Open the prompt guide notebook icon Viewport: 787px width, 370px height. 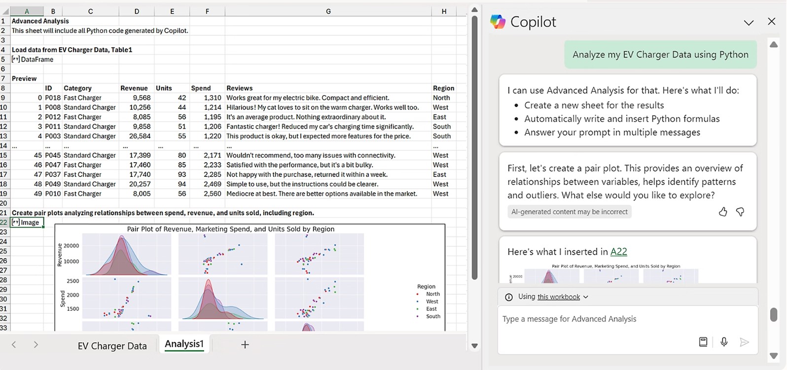(x=703, y=342)
